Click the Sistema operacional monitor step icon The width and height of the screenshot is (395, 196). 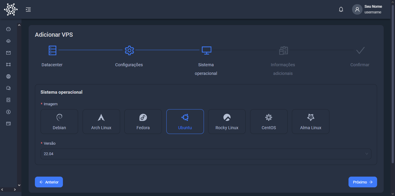point(206,50)
